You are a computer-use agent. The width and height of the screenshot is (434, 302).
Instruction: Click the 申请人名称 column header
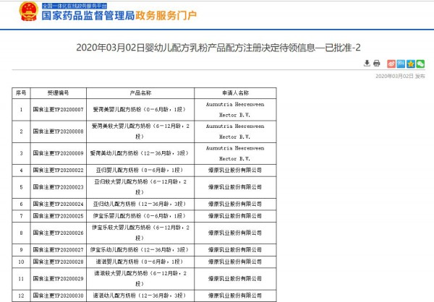(x=235, y=93)
